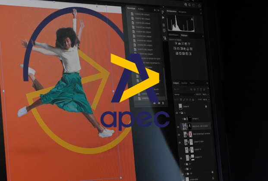The image size is (268, 181).
Task: Switch to the Actions tab
Action: [x=141, y=9]
